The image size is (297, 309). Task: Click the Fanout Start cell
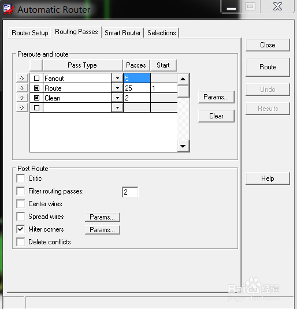coord(164,78)
